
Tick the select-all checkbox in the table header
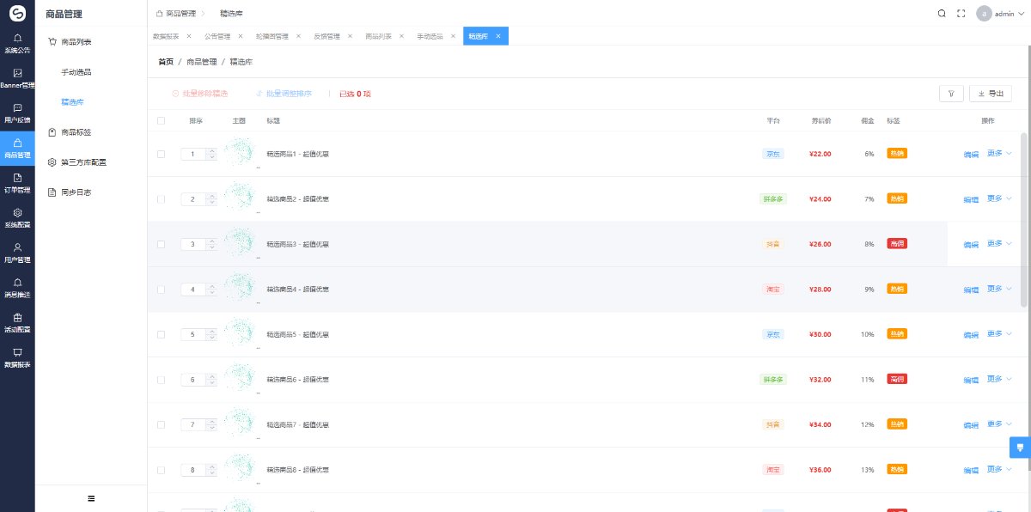(161, 121)
